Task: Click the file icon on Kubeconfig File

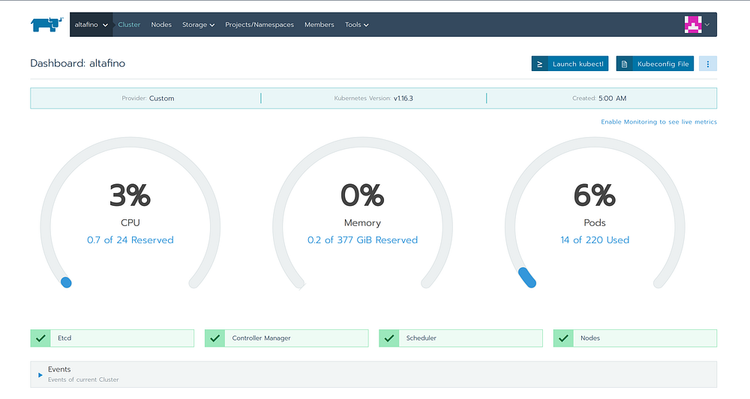Action: pos(624,64)
